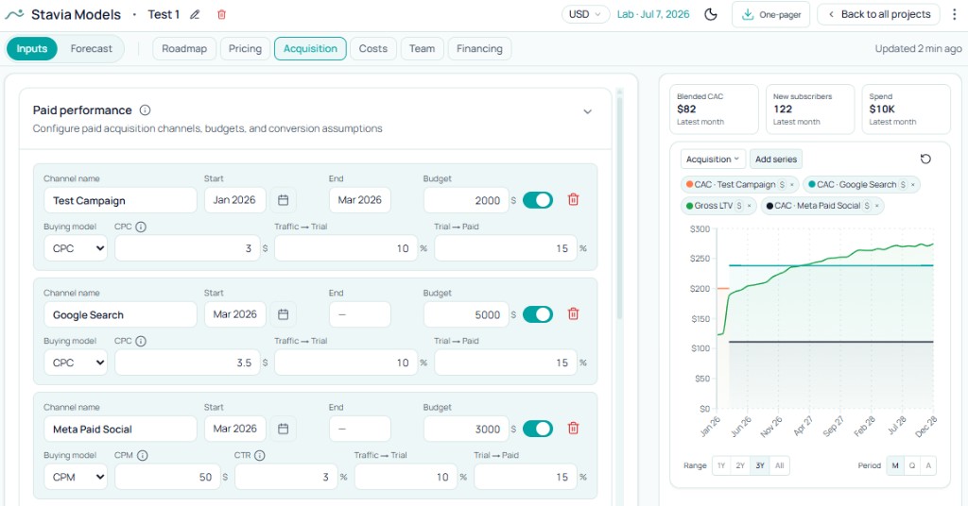Click the Blended CAC $82 card

tap(714, 110)
